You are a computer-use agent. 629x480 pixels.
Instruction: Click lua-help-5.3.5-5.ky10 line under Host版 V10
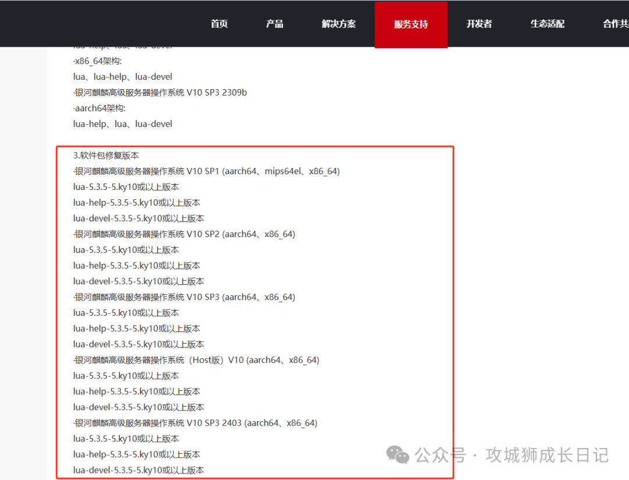pyautogui.click(x=136, y=391)
